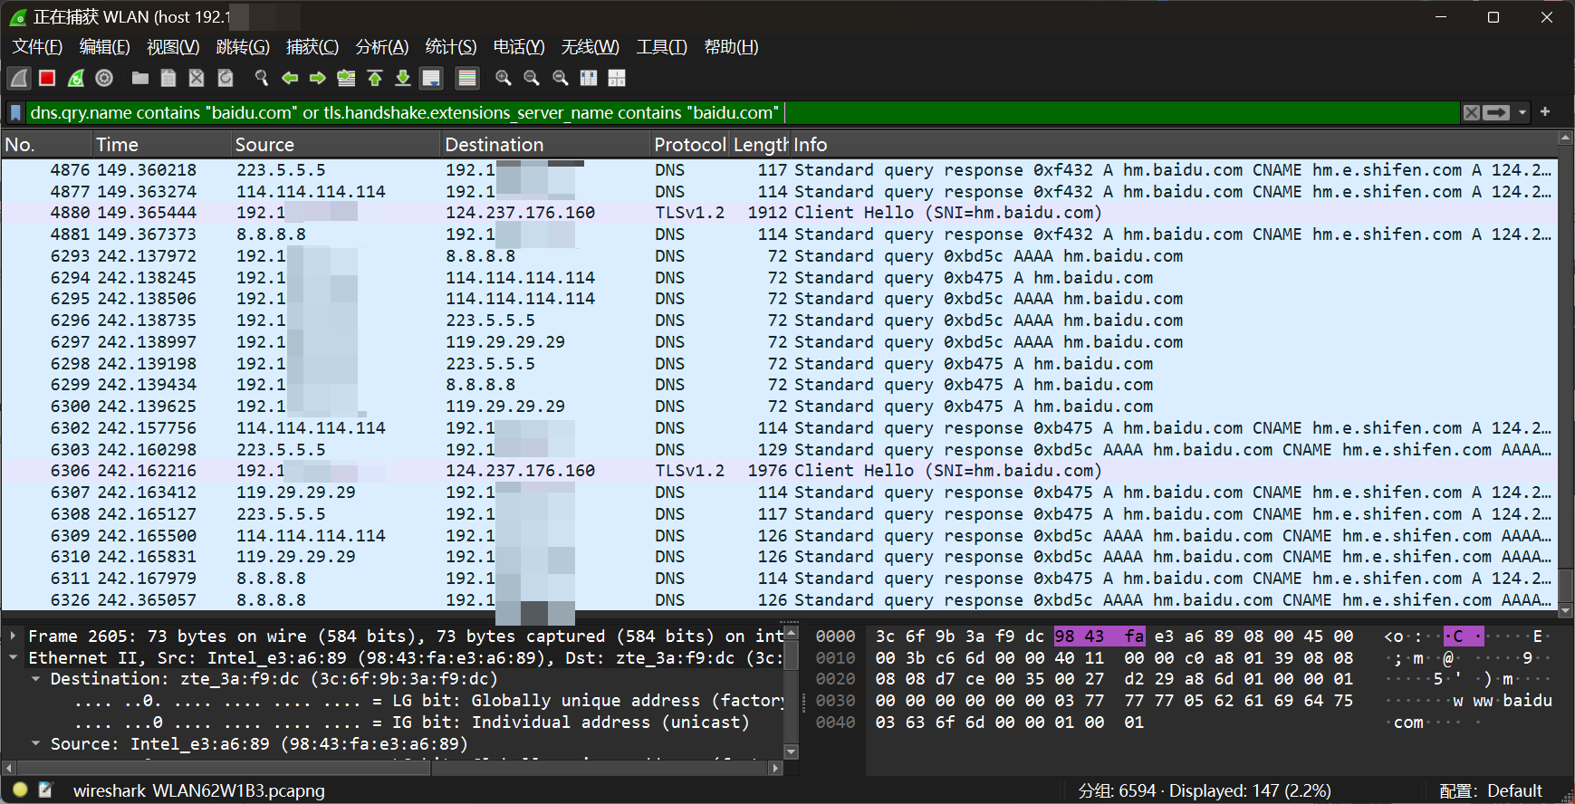Screen dimensions: 1575x804
Task: Restart the current capture with the green fin
Action: 76,78
